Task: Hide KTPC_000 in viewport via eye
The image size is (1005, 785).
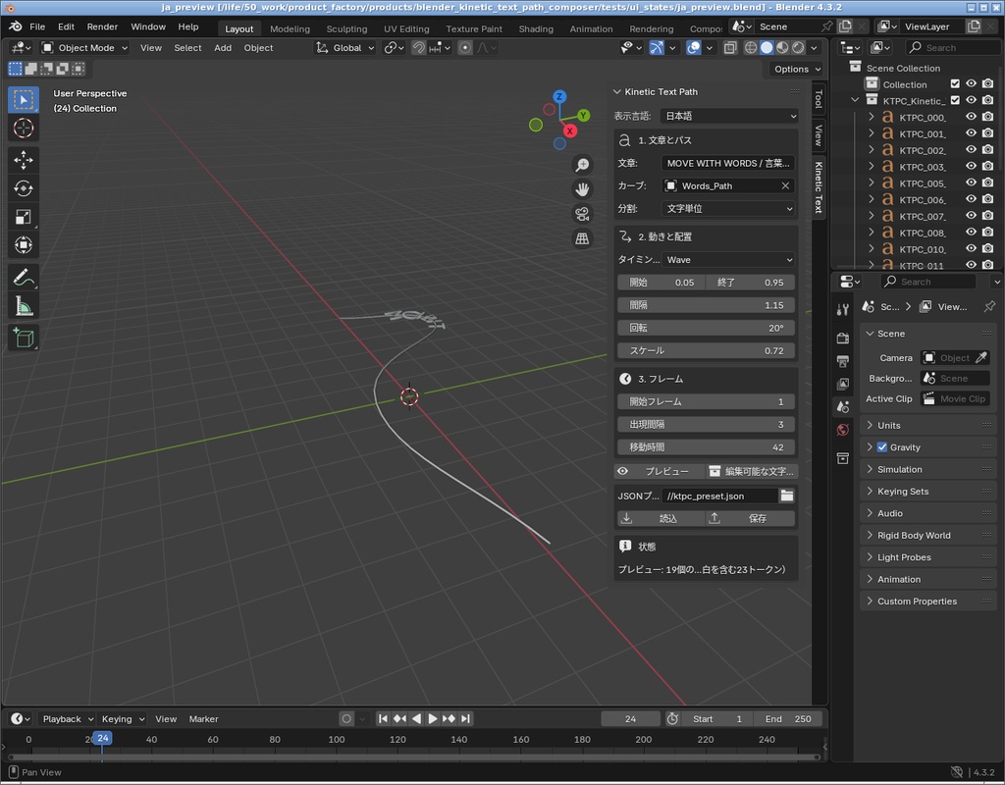Action: coord(971,117)
